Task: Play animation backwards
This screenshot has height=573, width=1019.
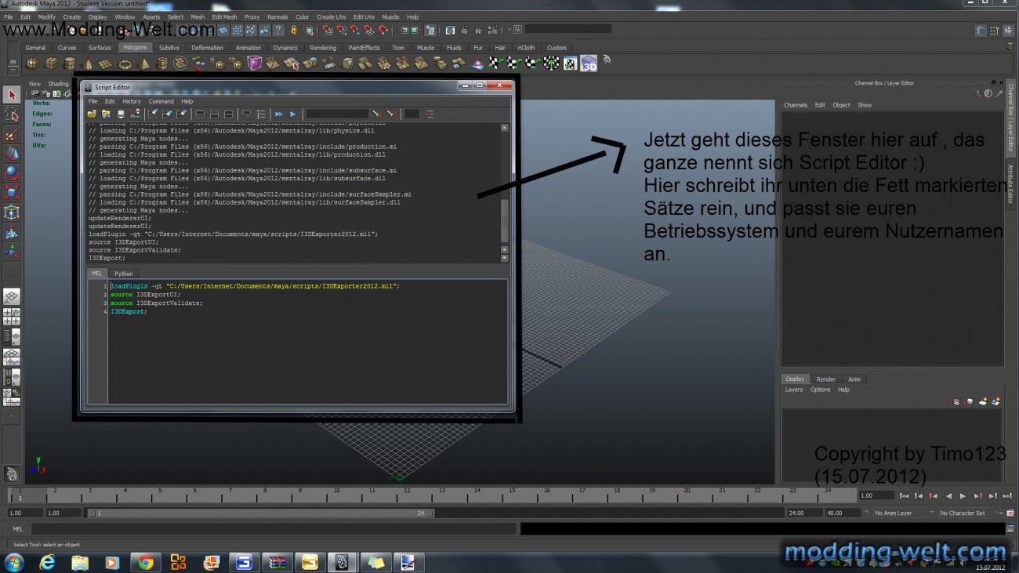Action: click(x=948, y=496)
